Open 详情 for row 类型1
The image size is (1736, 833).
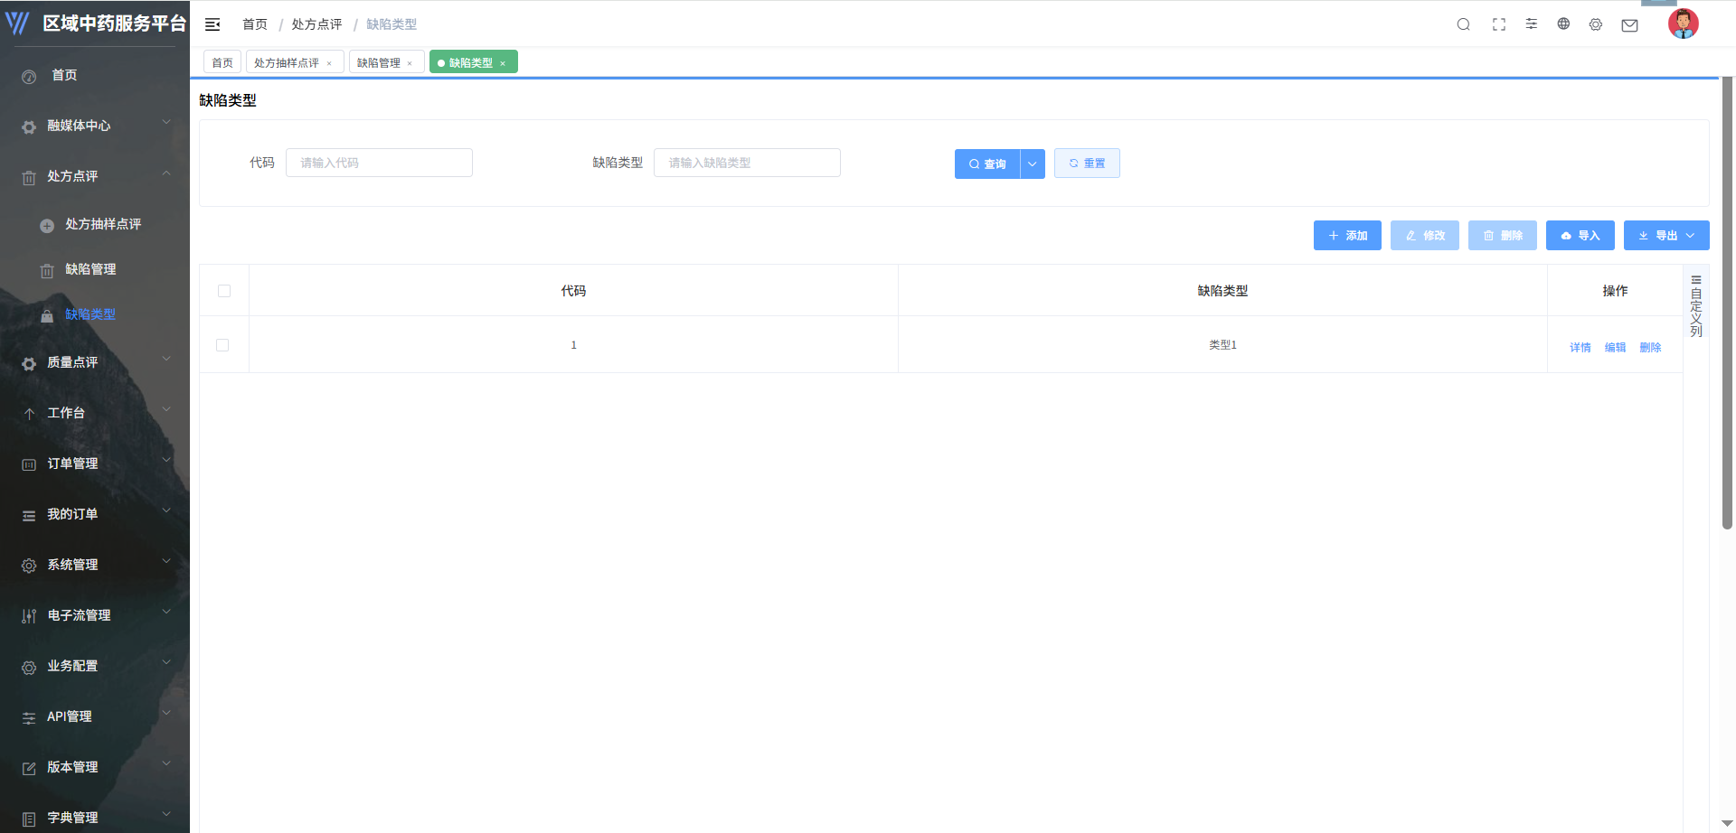(1580, 347)
